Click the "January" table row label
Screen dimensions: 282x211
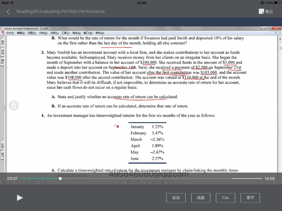(137, 127)
